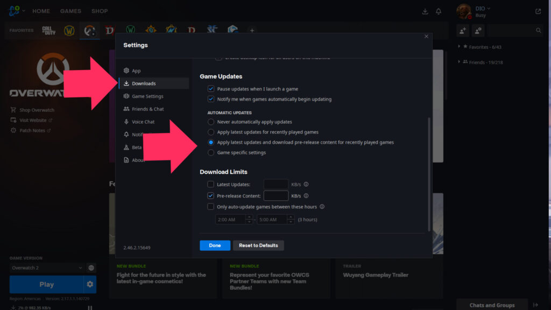Open the notifications bell icon

439,11
